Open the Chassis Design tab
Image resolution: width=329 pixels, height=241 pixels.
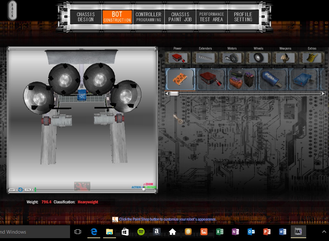point(85,17)
